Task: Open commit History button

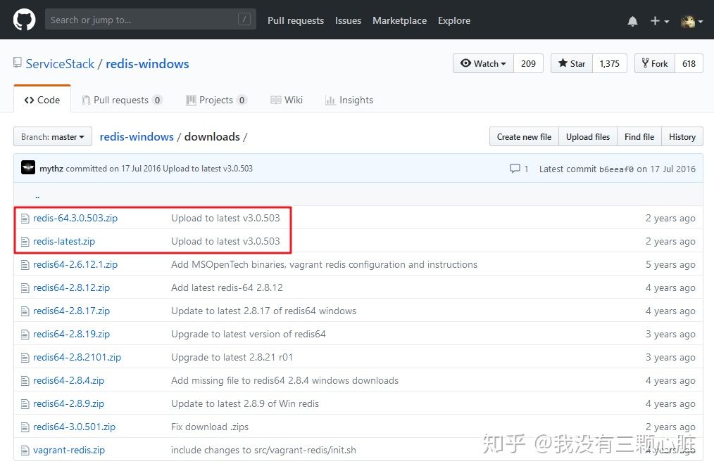Action: [x=682, y=137]
